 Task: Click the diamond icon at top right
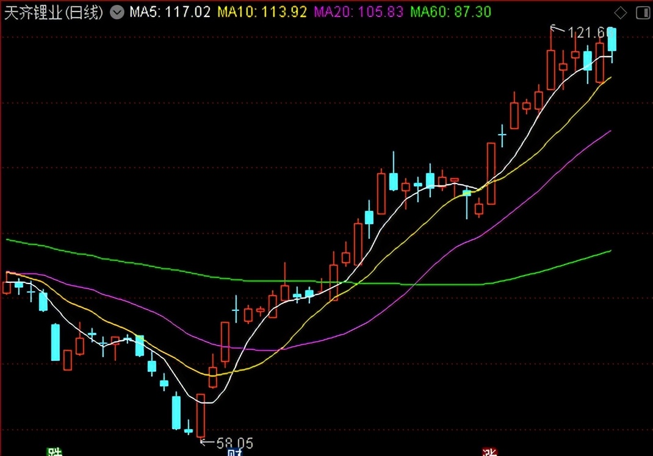[x=621, y=13]
